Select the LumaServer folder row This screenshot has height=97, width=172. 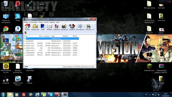[51, 41]
